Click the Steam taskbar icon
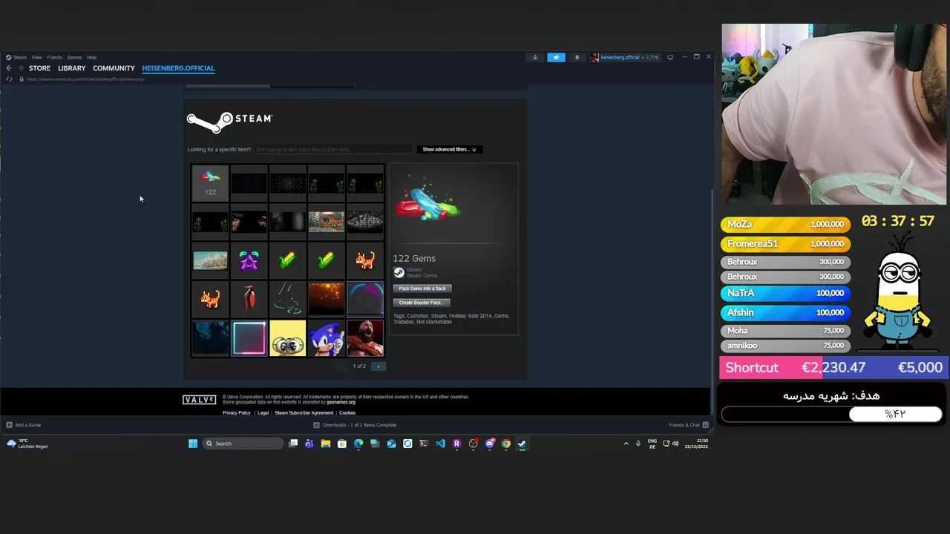This screenshot has height=534, width=950. 522,444
